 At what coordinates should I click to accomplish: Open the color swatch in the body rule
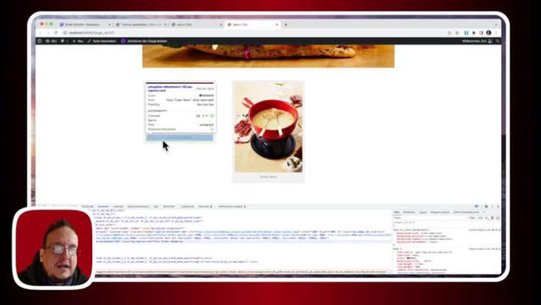click(x=408, y=258)
